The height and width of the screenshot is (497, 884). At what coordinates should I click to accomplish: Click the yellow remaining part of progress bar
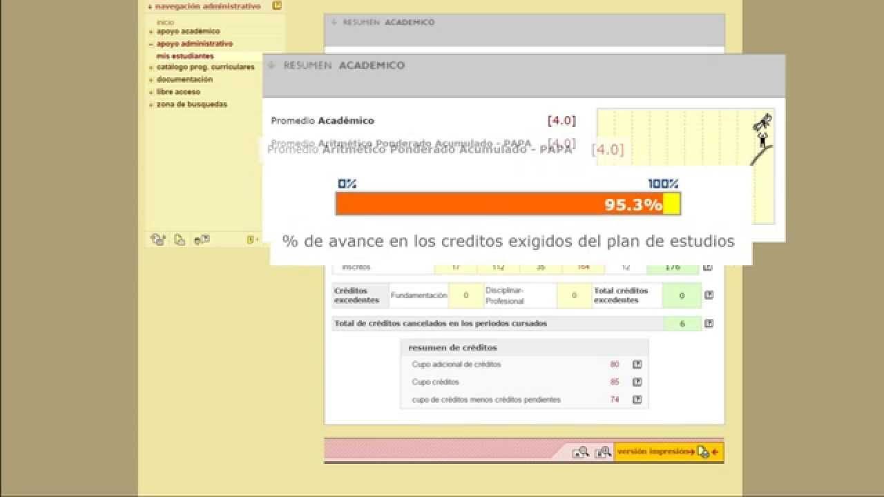671,204
